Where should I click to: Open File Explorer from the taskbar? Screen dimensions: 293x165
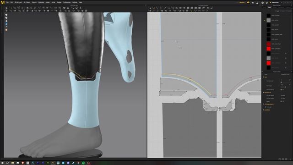pos(12,163)
